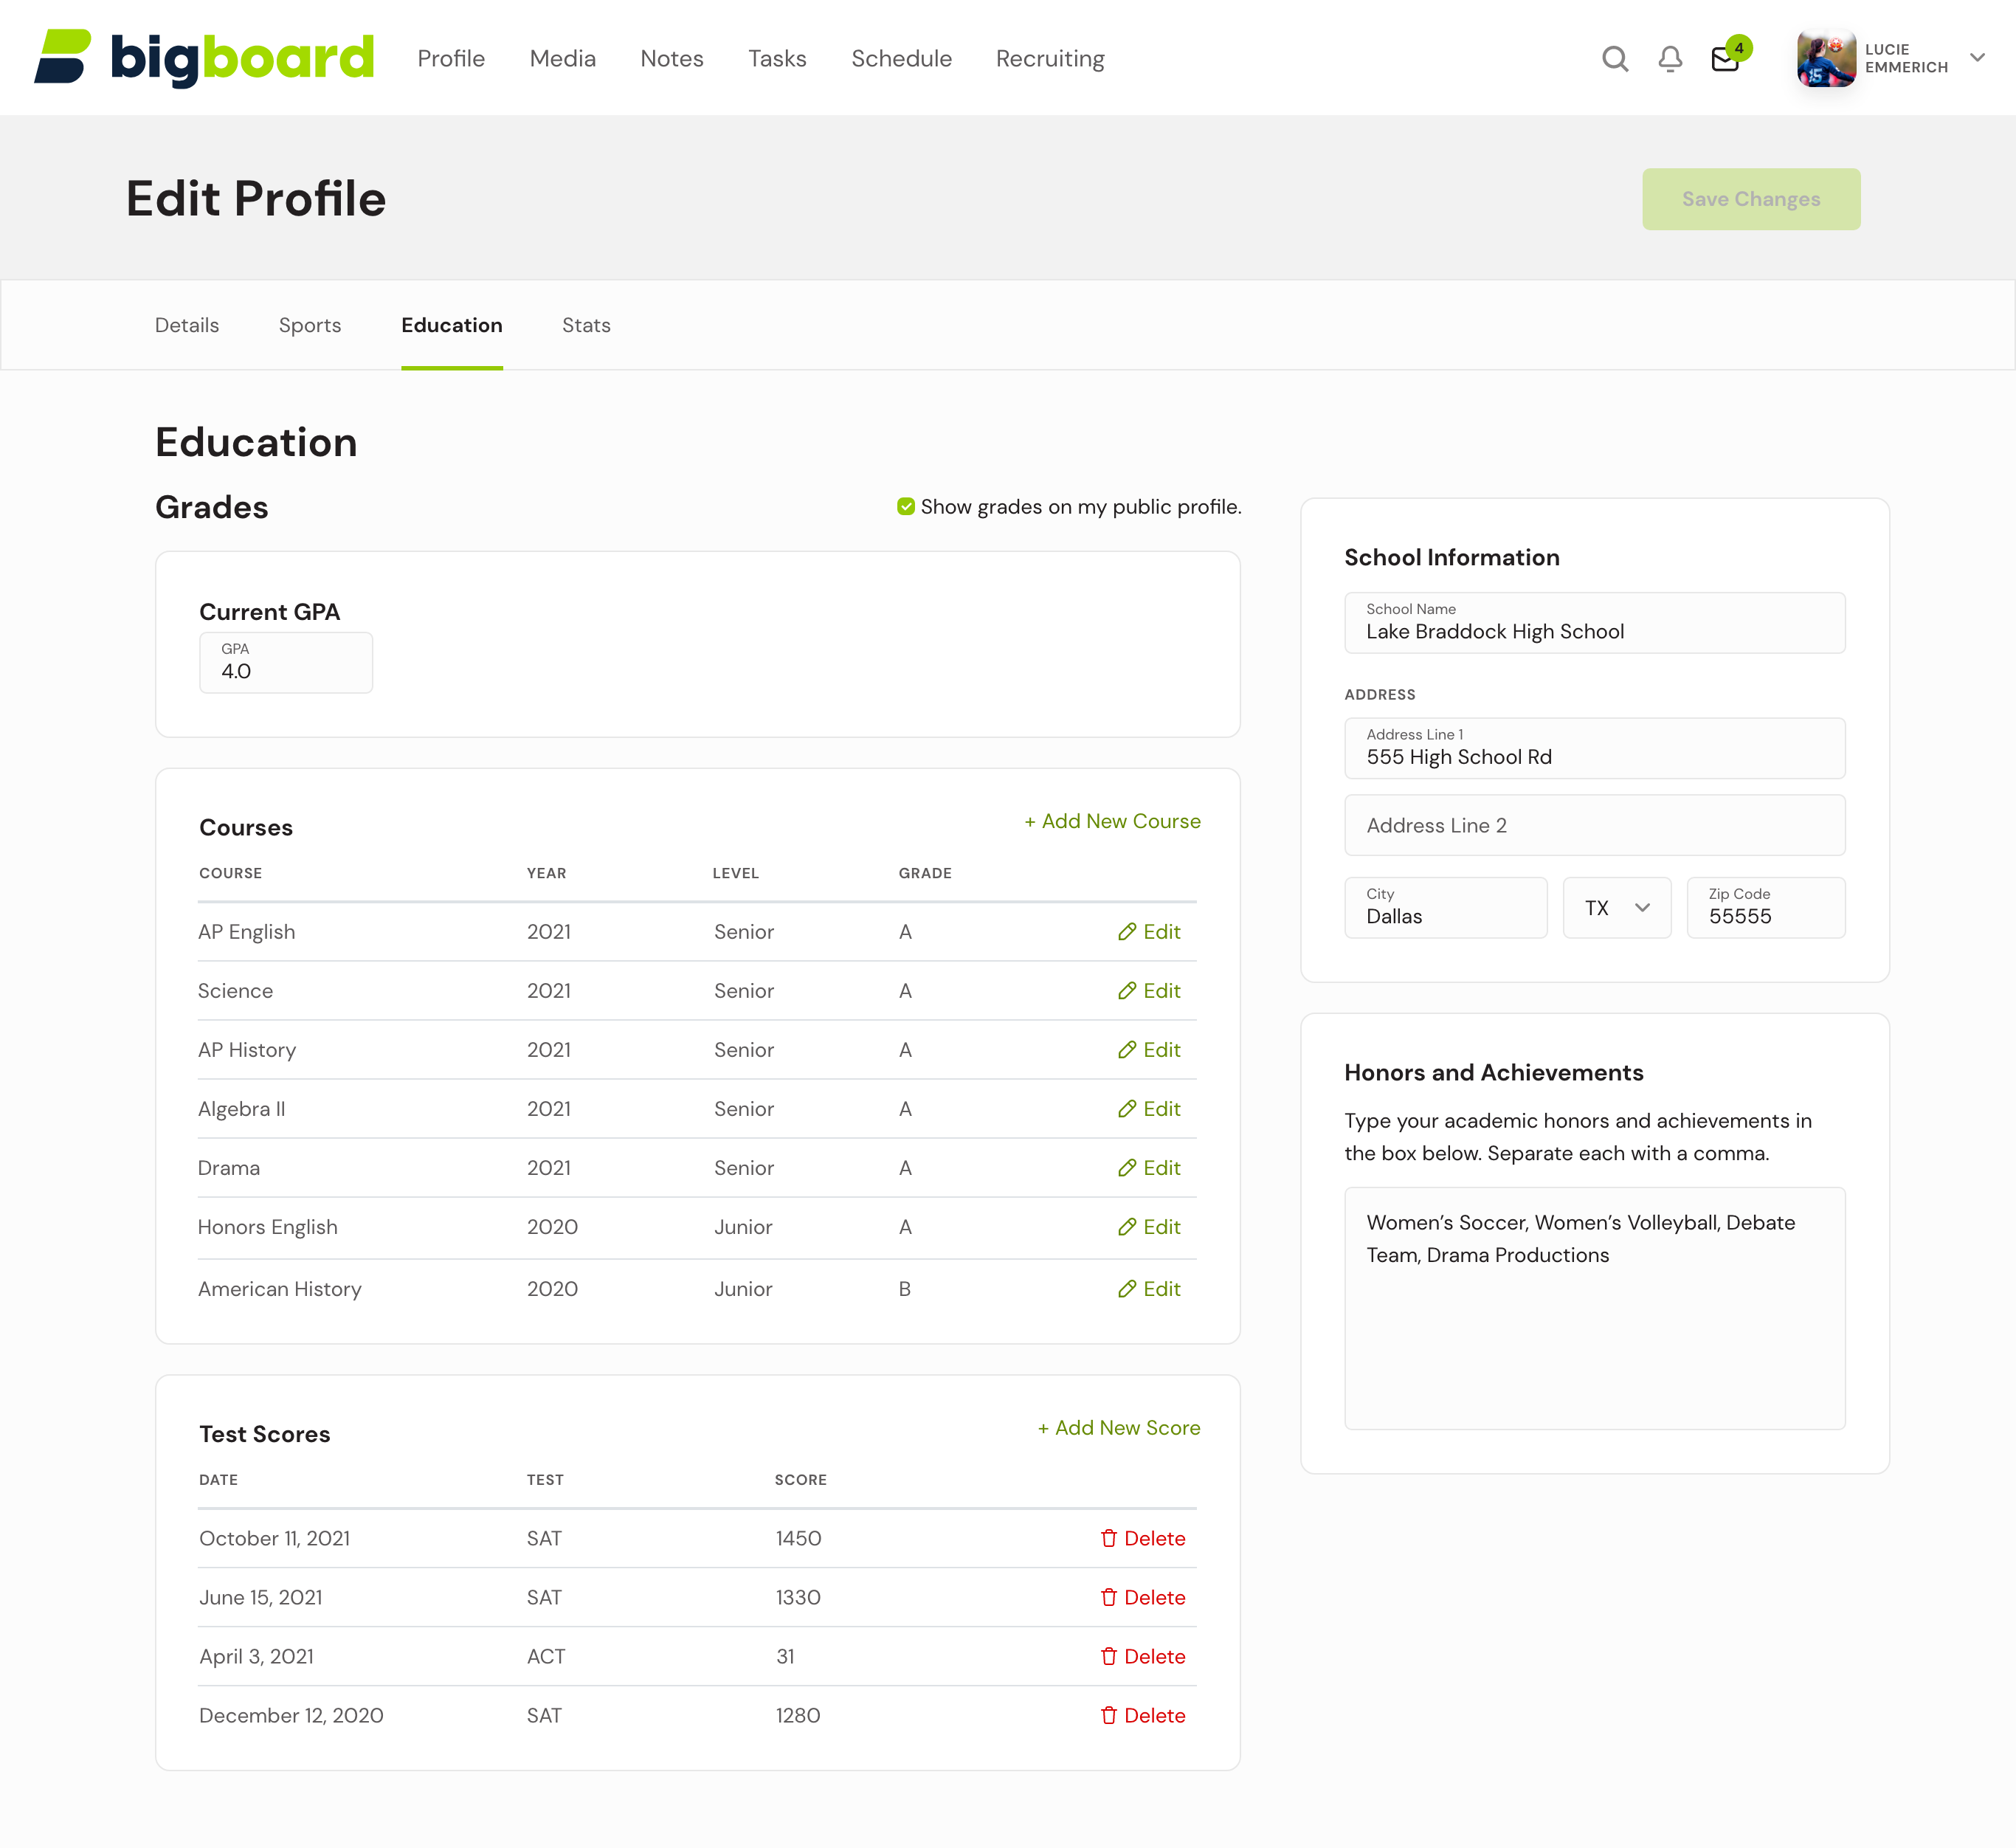Edit the Honors English course
The width and height of the screenshot is (2016, 1848).
[x=1149, y=1227]
